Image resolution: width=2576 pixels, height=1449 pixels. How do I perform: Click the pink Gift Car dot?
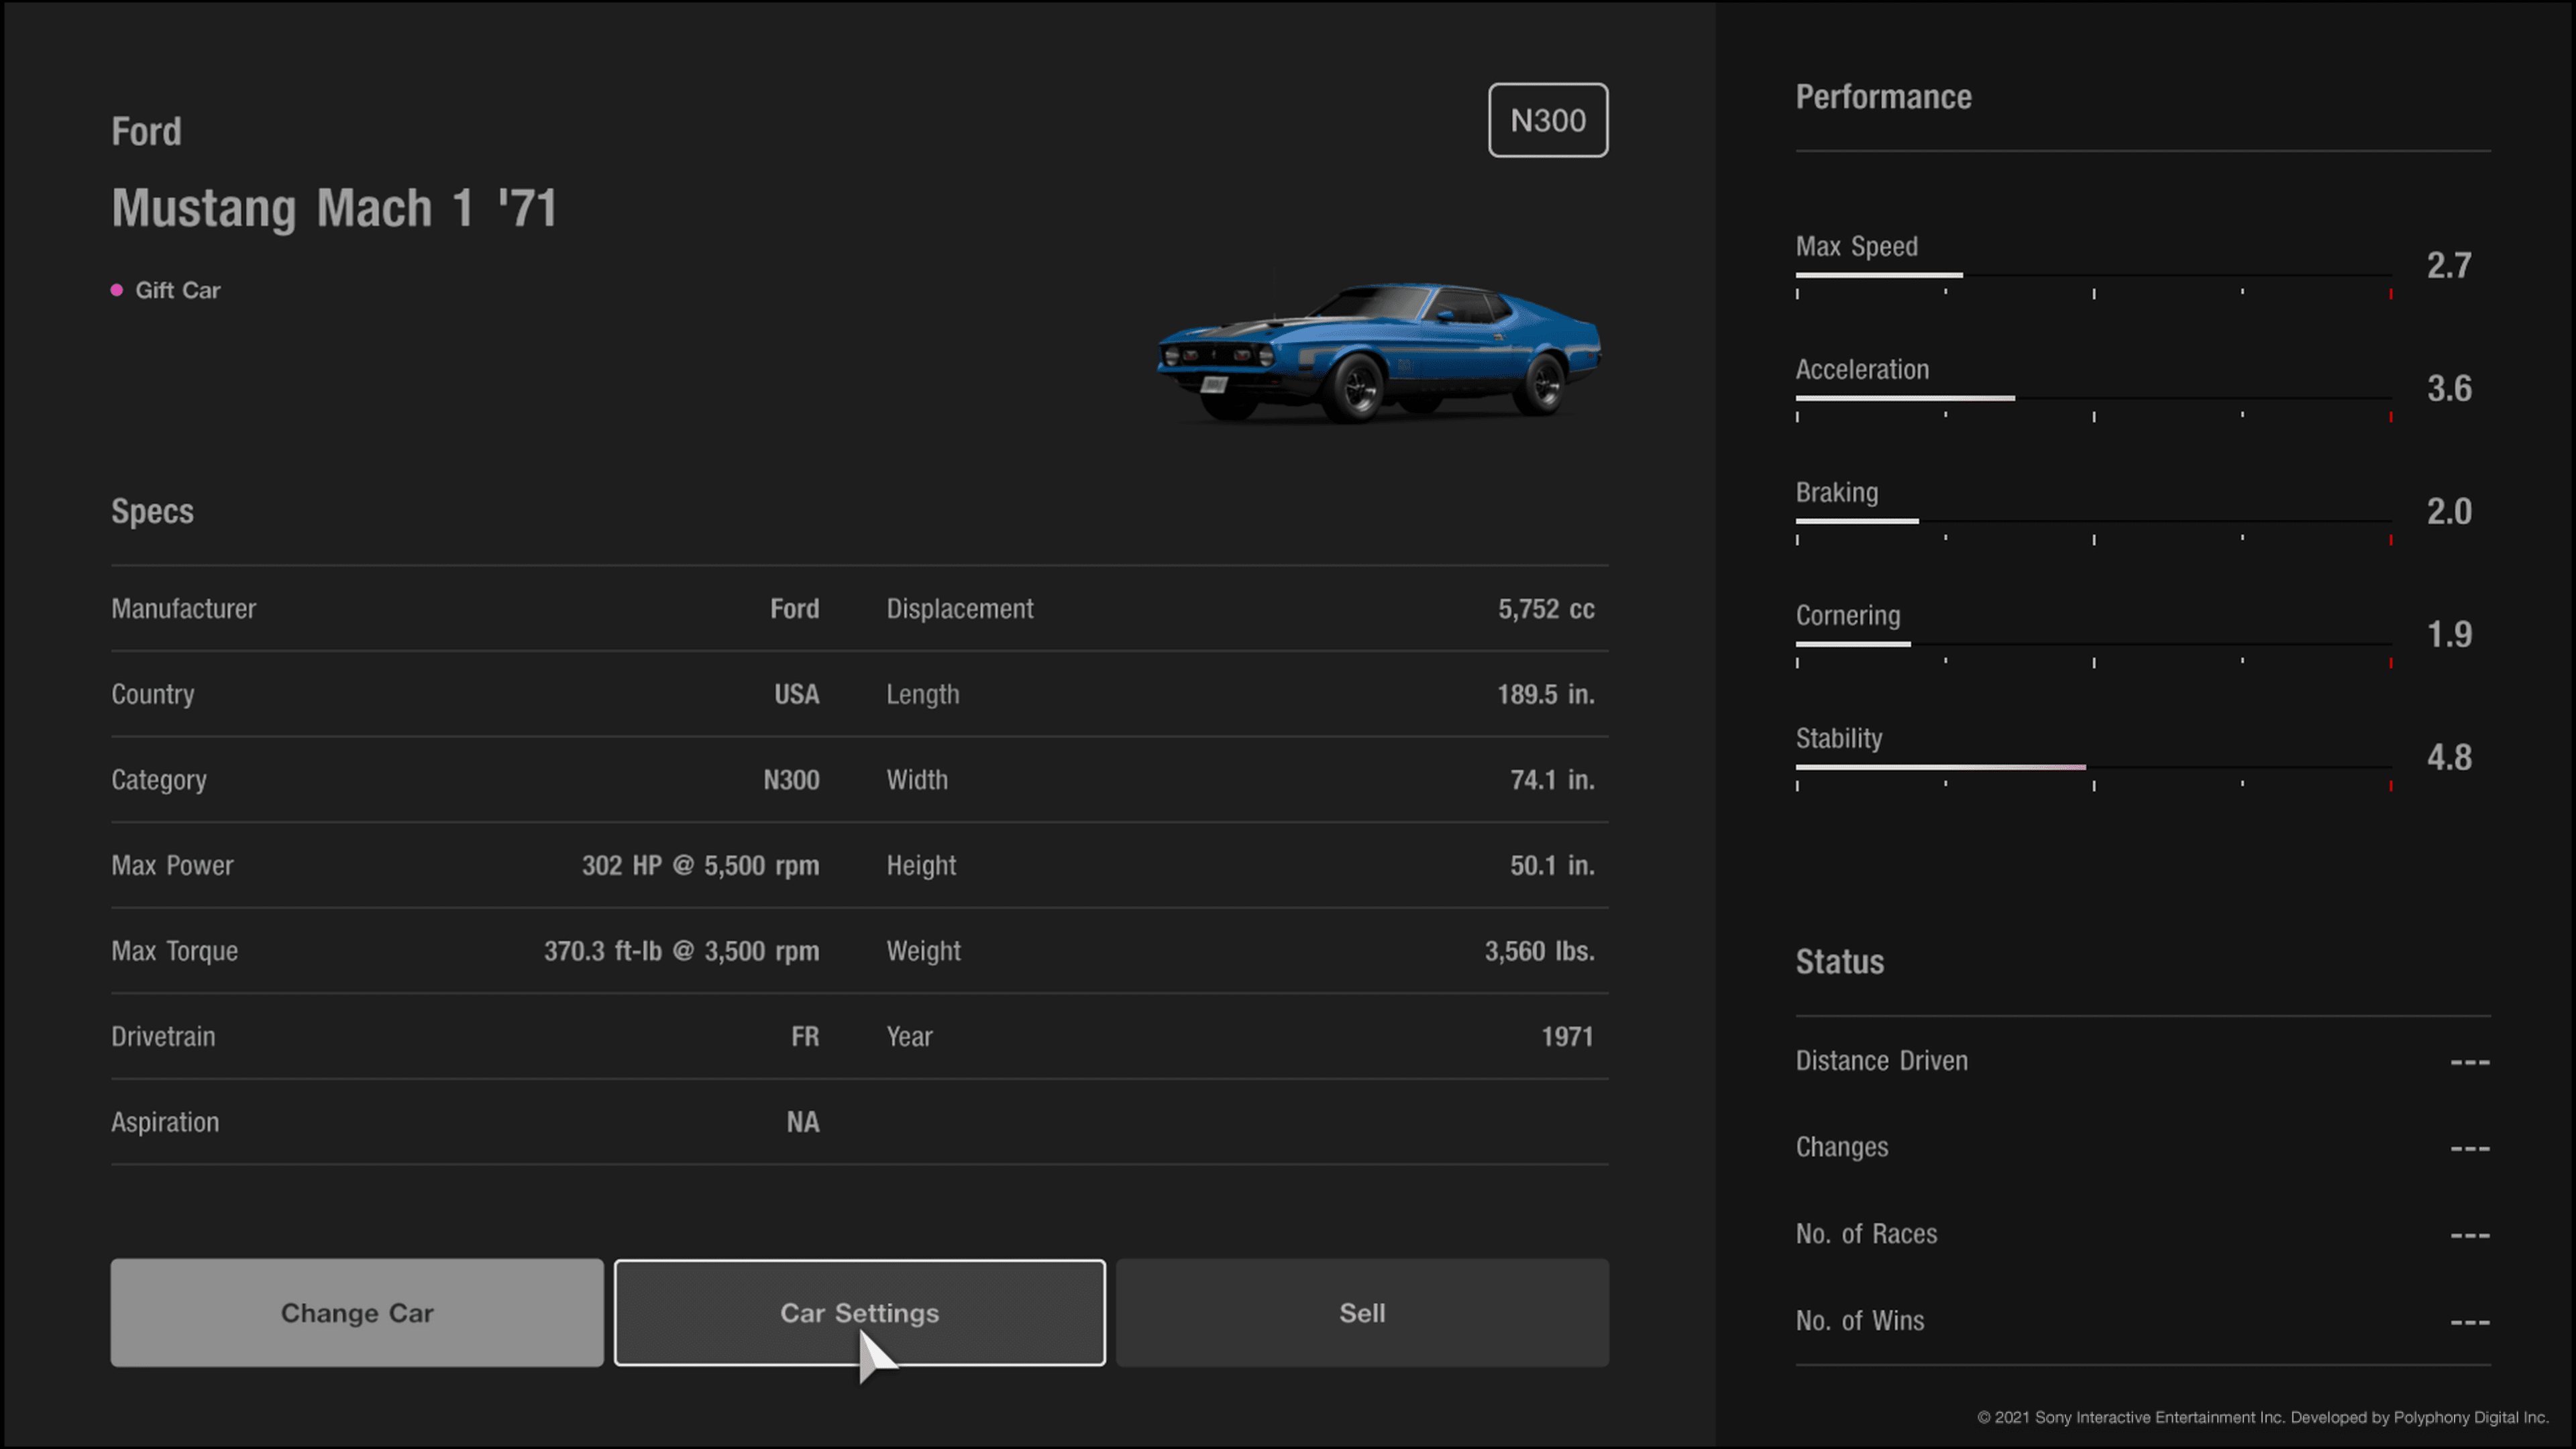click(x=117, y=290)
